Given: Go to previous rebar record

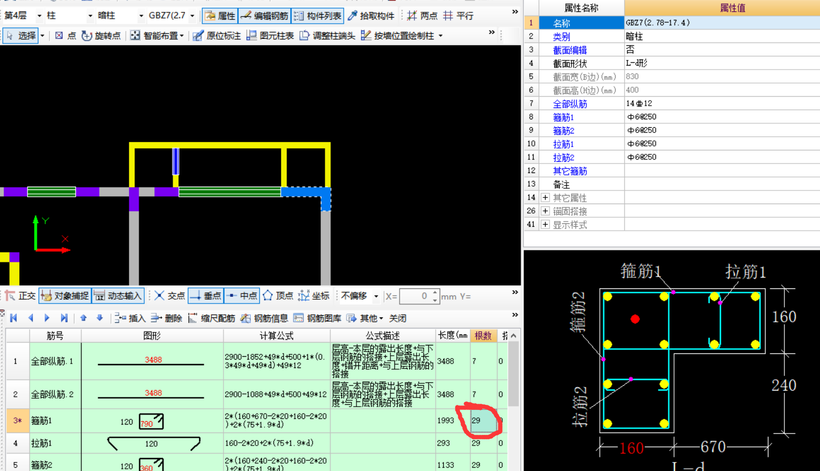Looking at the screenshot, I should click(31, 318).
